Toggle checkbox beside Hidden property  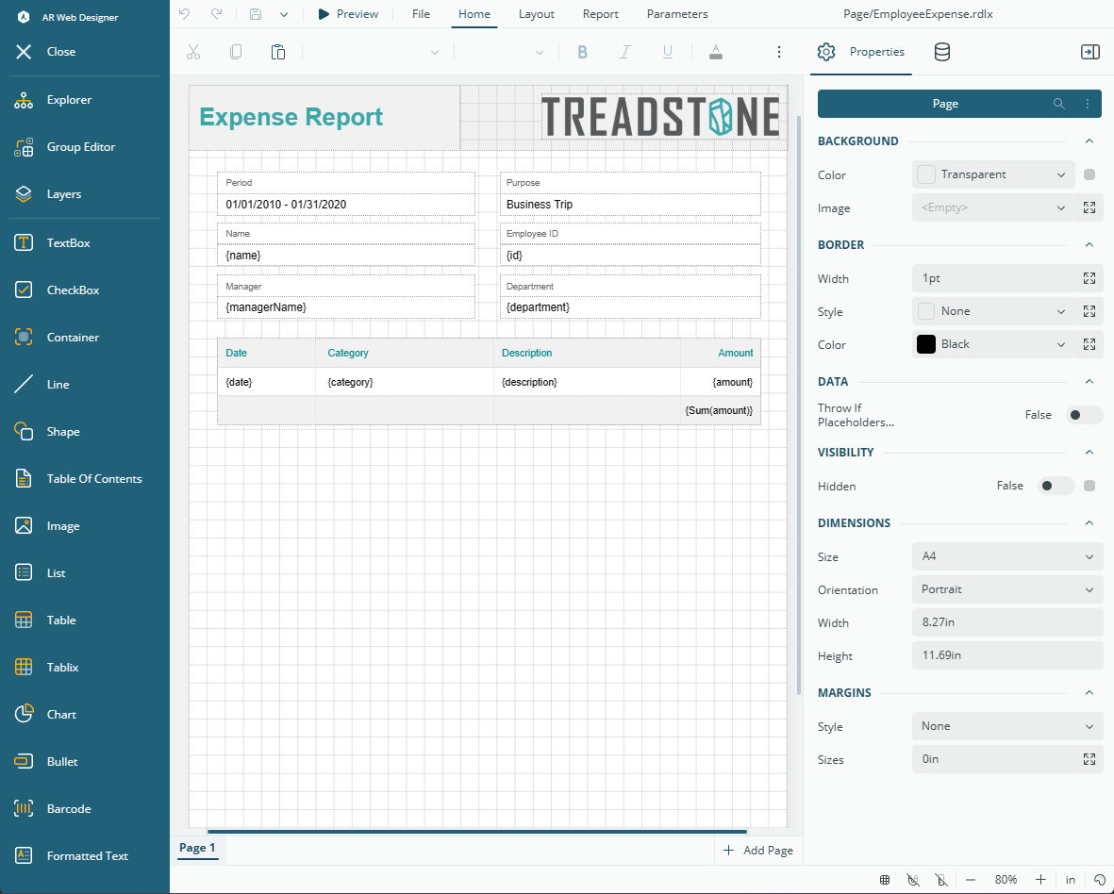click(x=1089, y=486)
